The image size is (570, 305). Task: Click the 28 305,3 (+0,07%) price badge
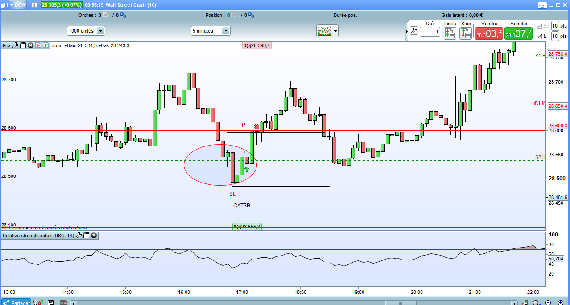coord(61,5)
